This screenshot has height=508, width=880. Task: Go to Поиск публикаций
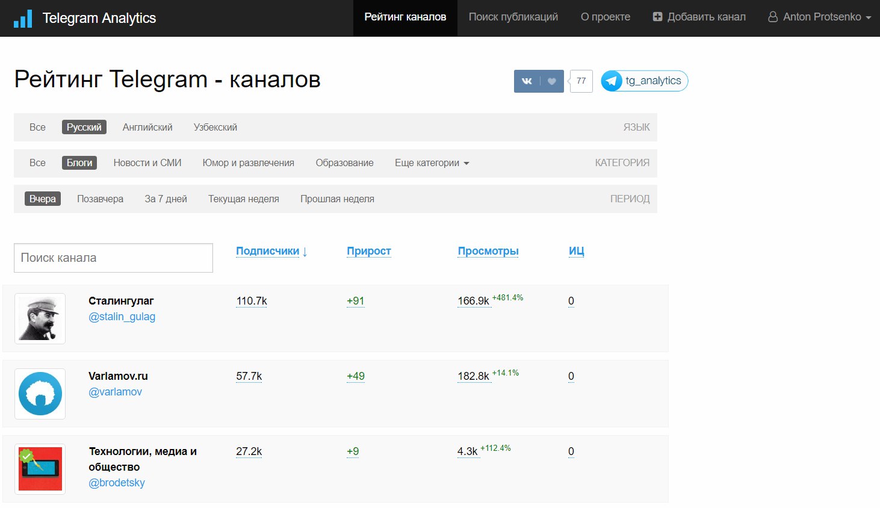tap(513, 17)
